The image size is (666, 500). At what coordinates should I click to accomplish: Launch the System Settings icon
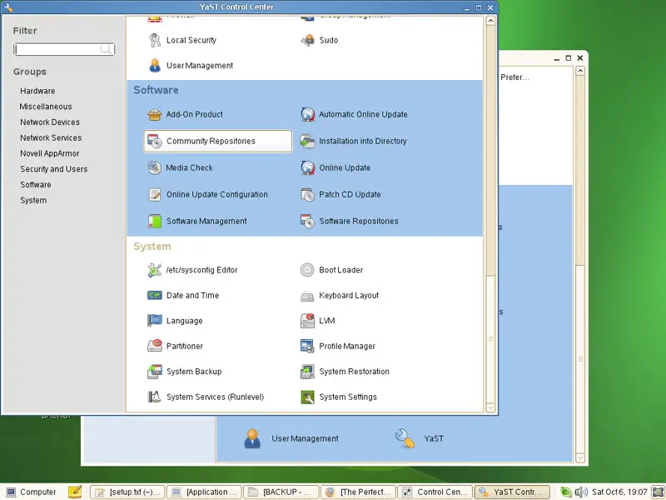tap(307, 397)
